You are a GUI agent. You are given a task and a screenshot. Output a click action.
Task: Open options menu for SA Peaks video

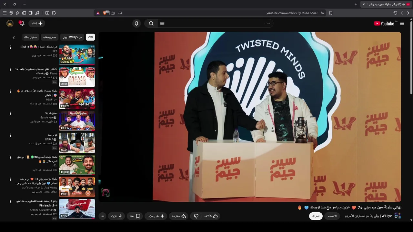[x=10, y=69]
